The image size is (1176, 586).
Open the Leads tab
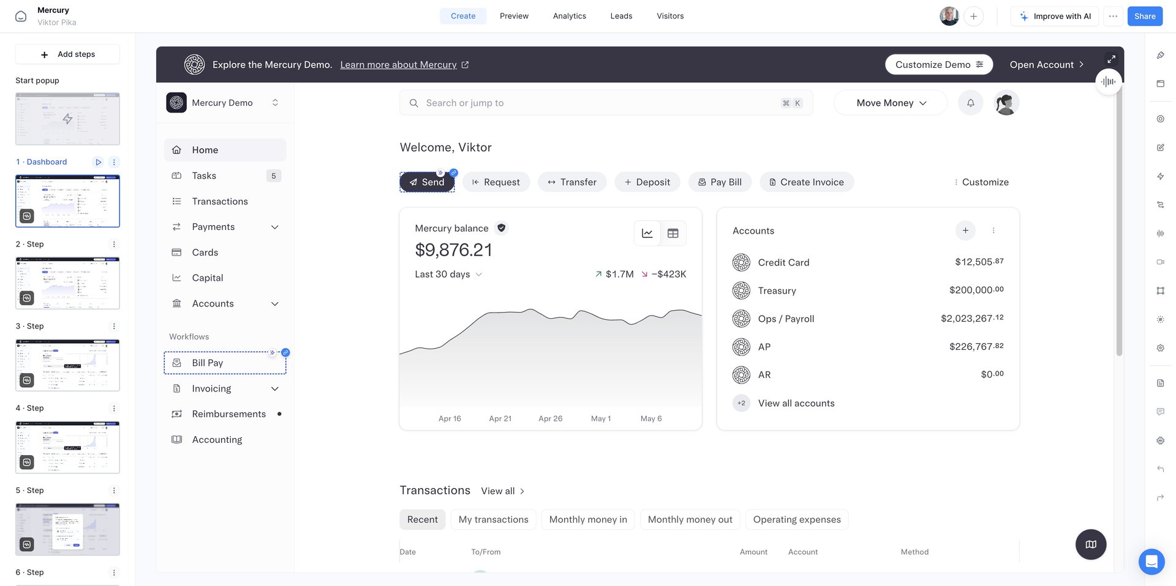(x=621, y=16)
